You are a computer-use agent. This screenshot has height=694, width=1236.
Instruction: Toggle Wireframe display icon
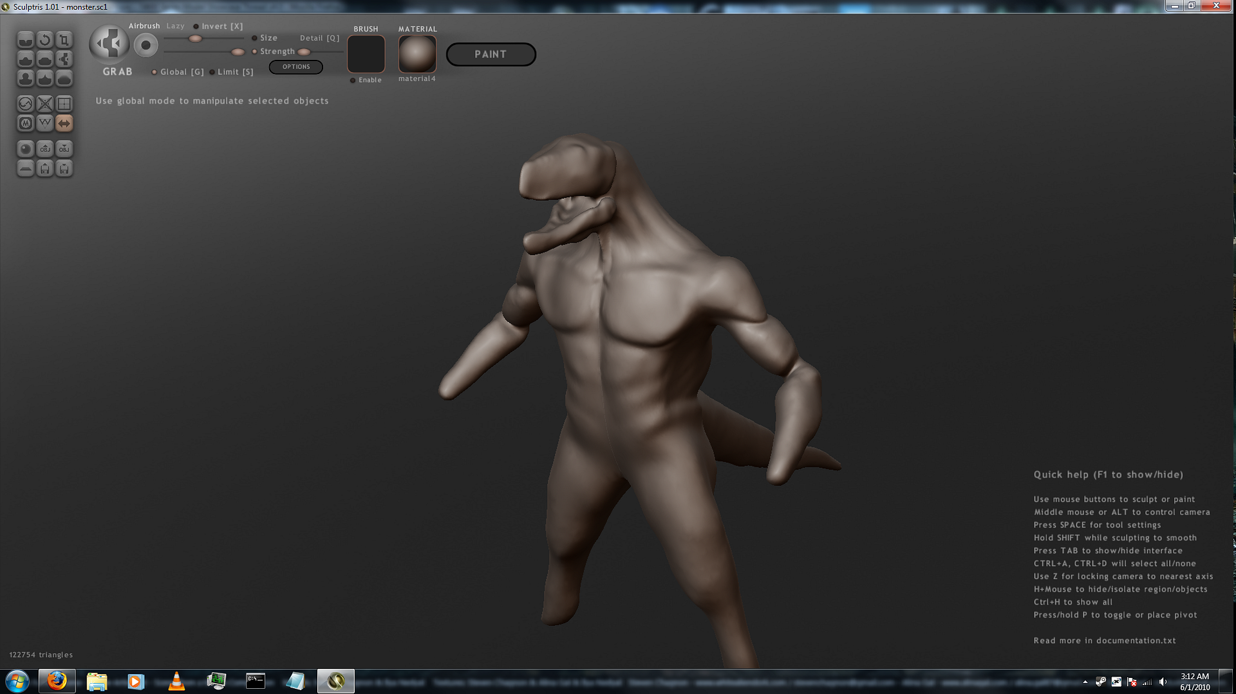click(45, 123)
